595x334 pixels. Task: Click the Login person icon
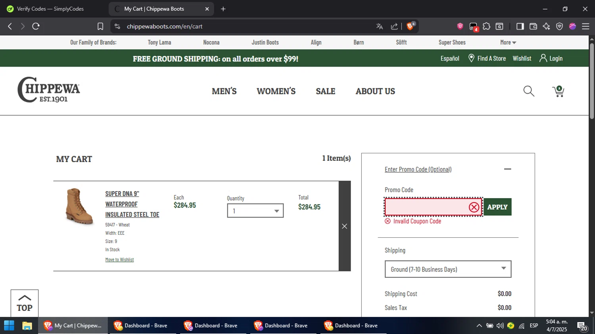tap(543, 58)
